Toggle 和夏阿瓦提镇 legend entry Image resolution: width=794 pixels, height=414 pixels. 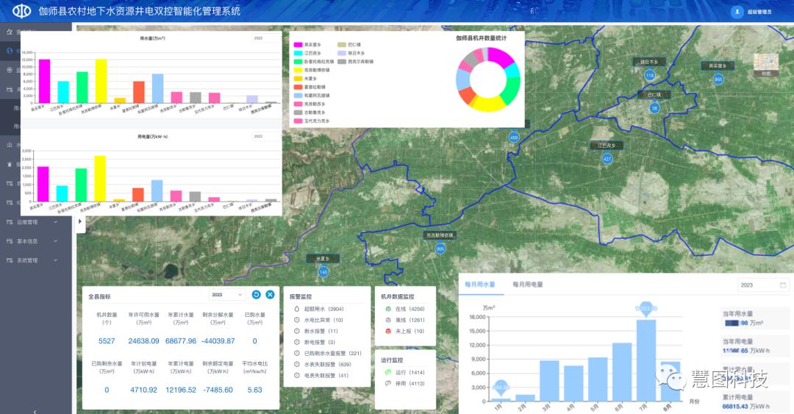coord(312,96)
